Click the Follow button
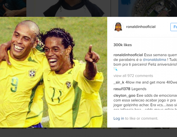 (174, 27)
